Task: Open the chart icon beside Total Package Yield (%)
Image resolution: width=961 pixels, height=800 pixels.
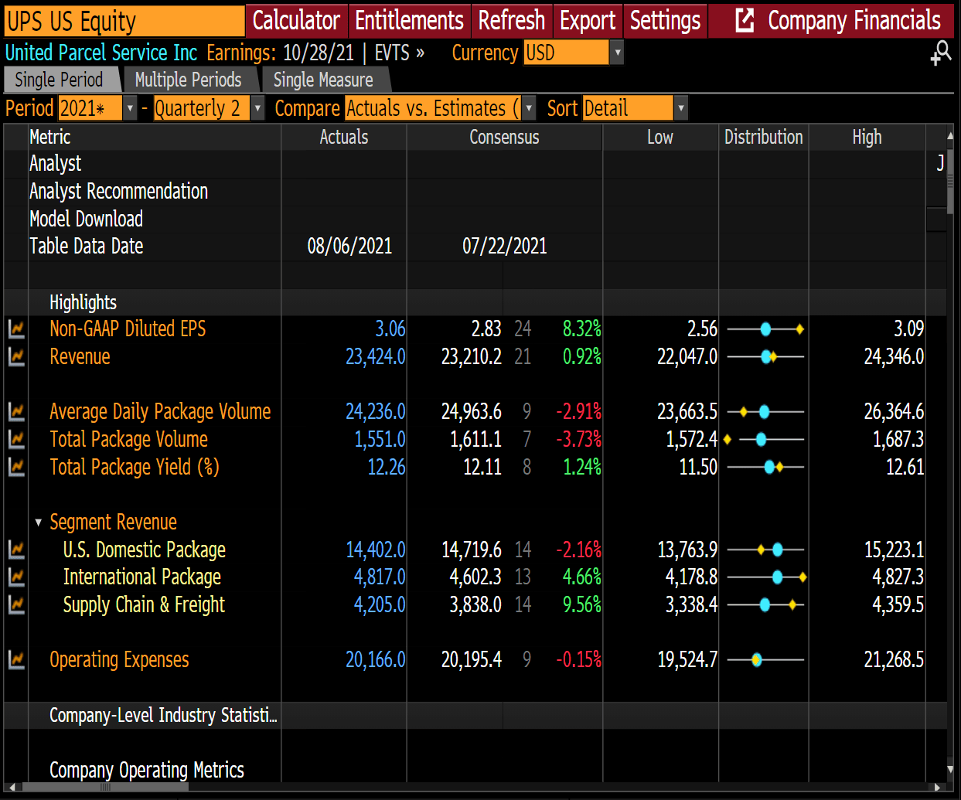Action: 15,467
